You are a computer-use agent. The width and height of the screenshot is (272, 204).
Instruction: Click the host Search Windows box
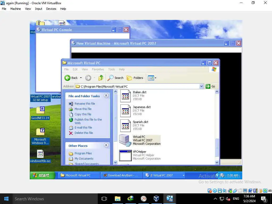[x=56, y=199]
